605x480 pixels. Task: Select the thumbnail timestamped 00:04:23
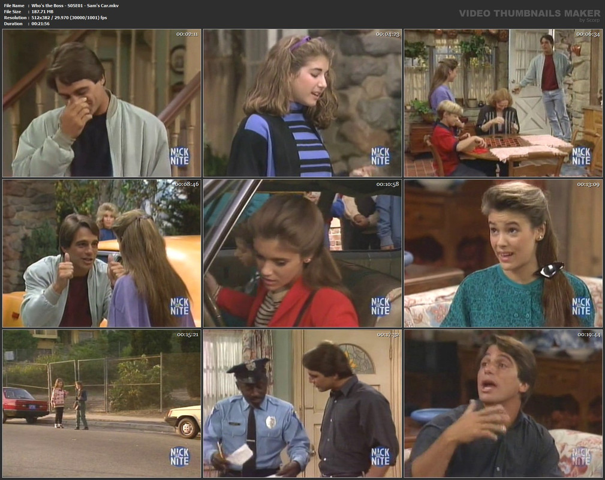pos(302,103)
